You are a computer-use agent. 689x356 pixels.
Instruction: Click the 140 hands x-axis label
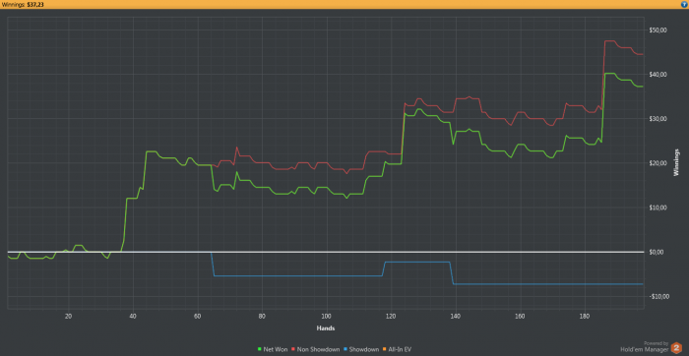456,316
